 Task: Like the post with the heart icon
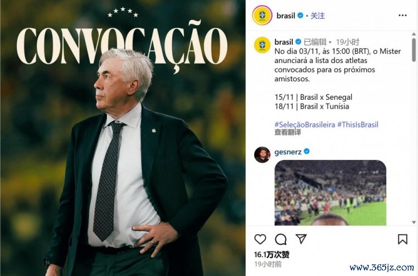coord(260,239)
